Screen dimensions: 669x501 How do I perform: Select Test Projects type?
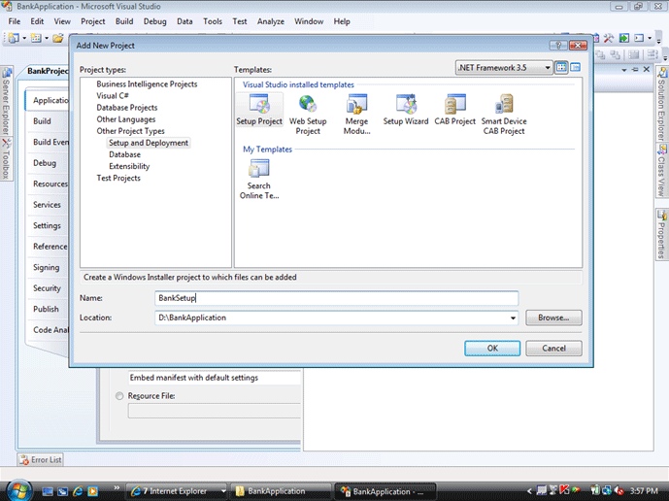[x=118, y=178]
